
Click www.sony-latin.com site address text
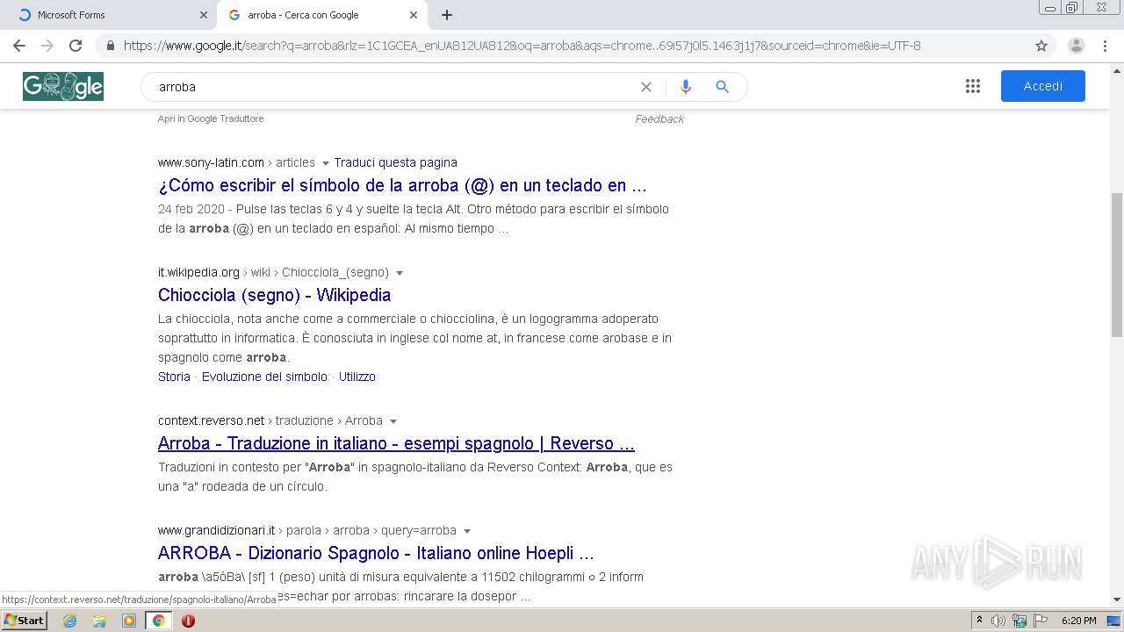click(211, 162)
